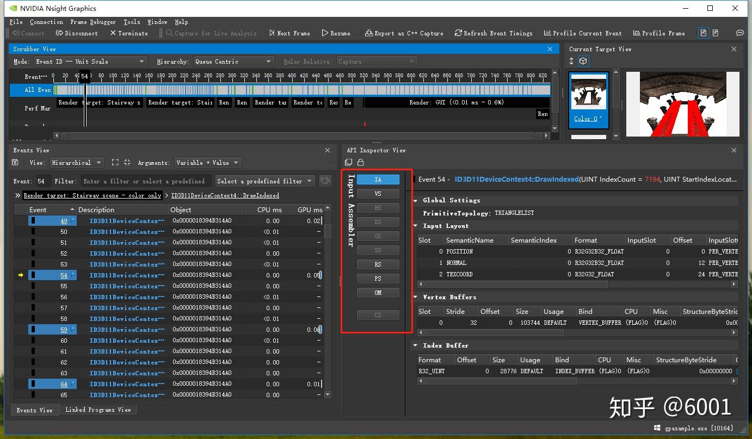The width and height of the screenshot is (752, 439).
Task: Click Profile Frame in toolbar
Action: point(659,33)
